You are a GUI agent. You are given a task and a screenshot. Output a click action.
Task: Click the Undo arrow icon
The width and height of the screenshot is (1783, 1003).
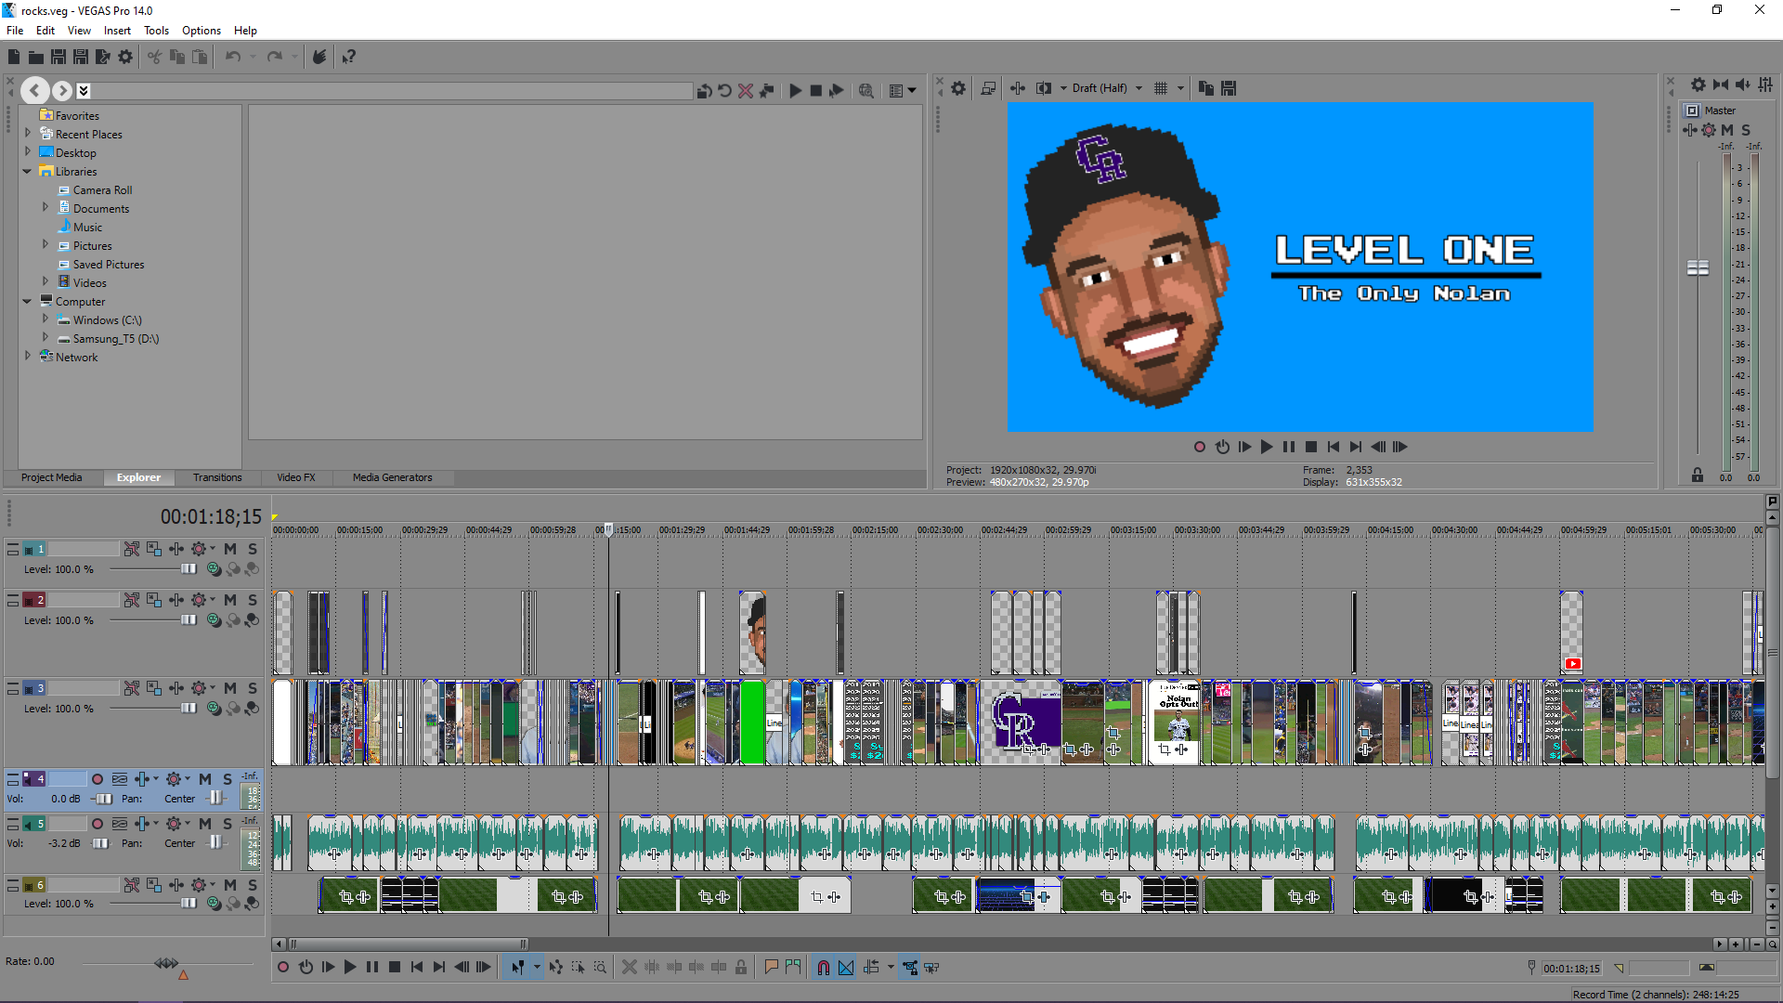pos(233,57)
